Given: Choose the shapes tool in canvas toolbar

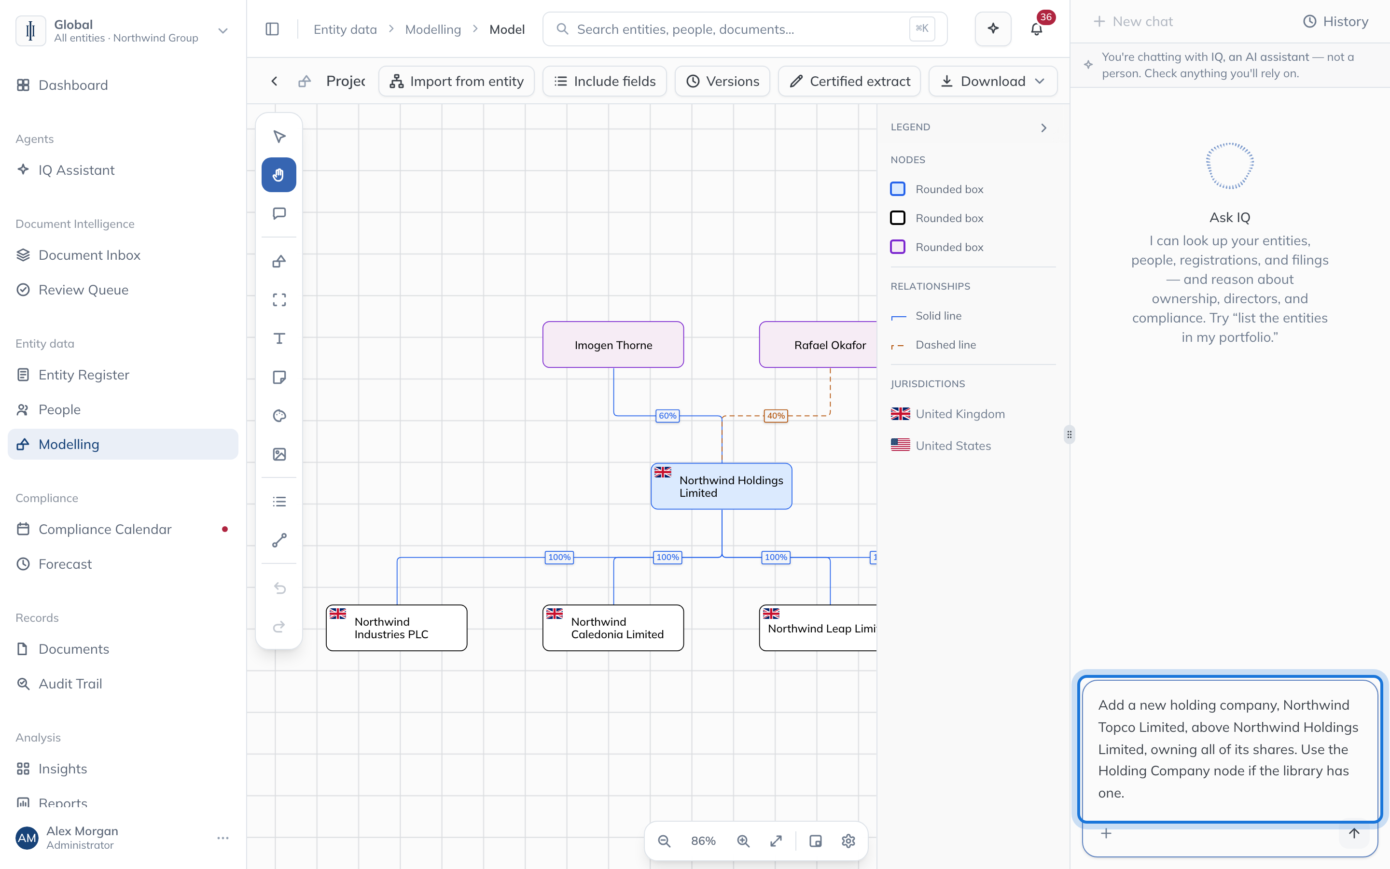Looking at the screenshot, I should (279, 262).
